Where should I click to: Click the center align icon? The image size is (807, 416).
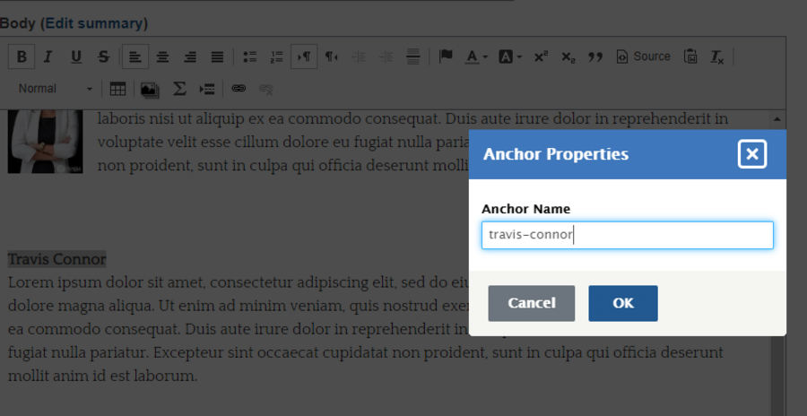click(162, 56)
